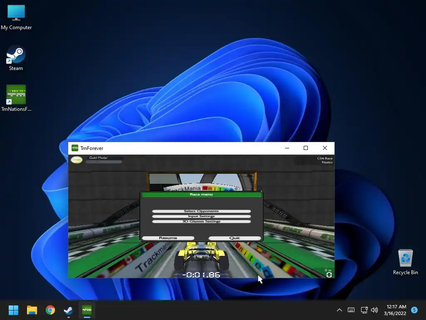Click the Race menu header bar

[x=201, y=194]
